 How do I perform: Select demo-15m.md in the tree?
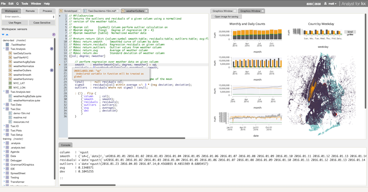(22, 113)
